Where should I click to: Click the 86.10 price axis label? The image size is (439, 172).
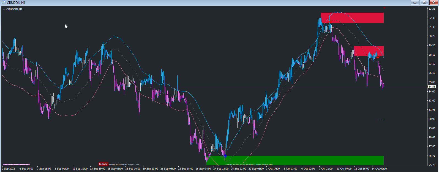tap(432, 73)
